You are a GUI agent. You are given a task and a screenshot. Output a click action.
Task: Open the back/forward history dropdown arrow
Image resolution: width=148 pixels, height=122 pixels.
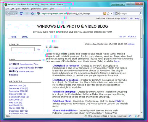[x=17, y=14]
